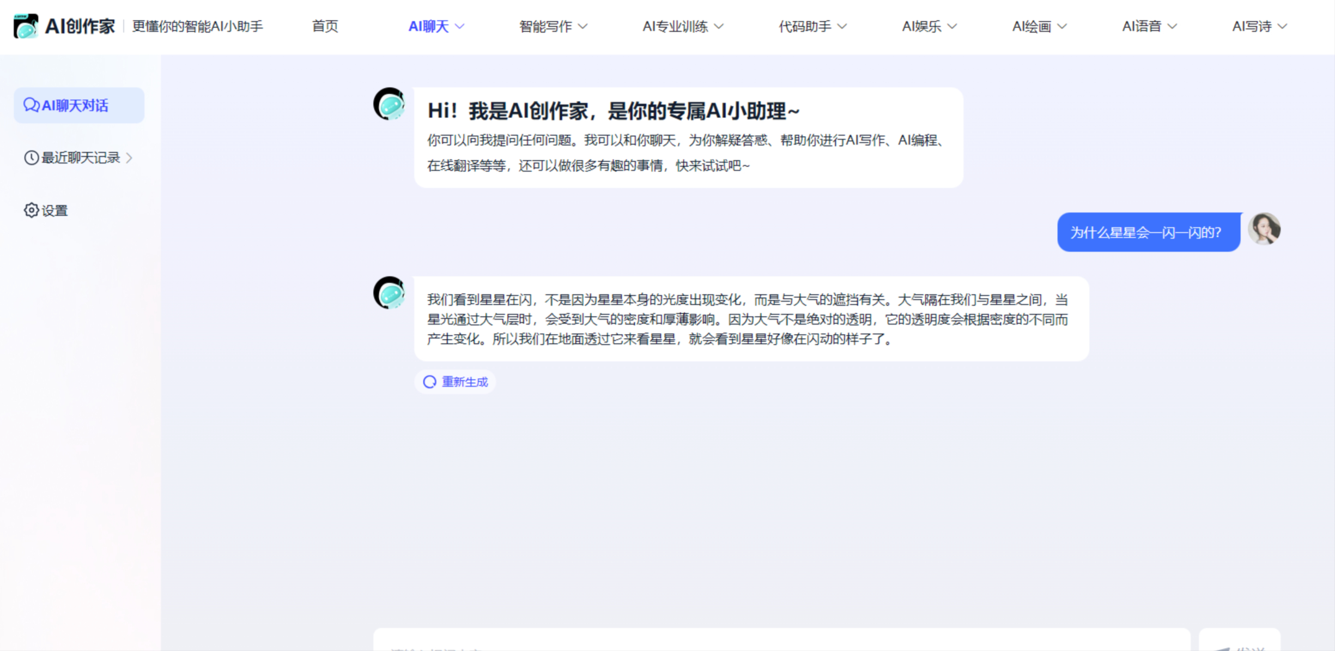This screenshot has height=651, width=1335.
Task: Open the user profile avatar photo
Action: point(1264,229)
